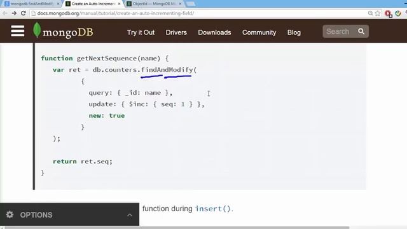Image resolution: width=407 pixels, height=229 pixels.
Task: Click the colorful round extension icon
Action: 398,13
